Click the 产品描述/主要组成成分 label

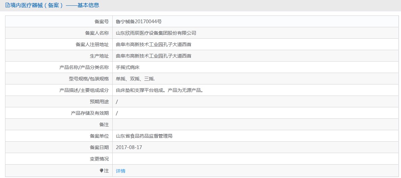click(84, 90)
